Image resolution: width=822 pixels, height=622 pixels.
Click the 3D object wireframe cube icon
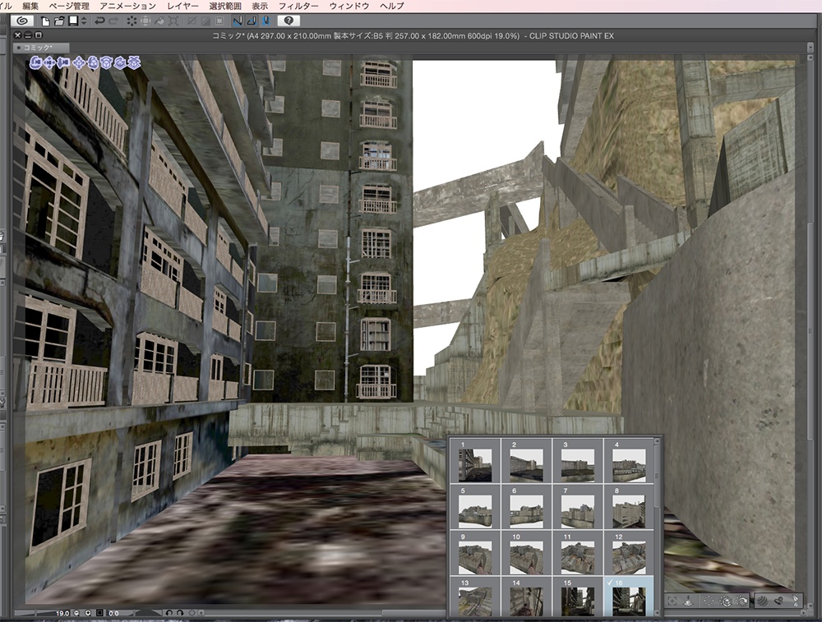pos(726,601)
